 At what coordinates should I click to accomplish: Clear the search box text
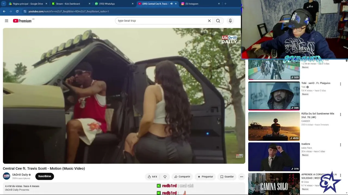coord(209,21)
